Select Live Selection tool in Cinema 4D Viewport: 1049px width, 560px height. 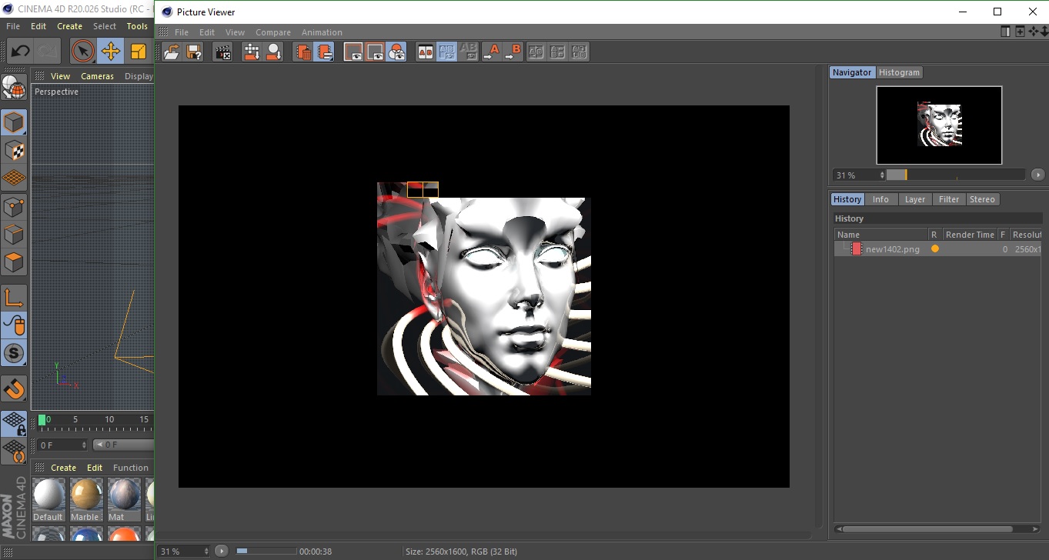click(x=82, y=52)
